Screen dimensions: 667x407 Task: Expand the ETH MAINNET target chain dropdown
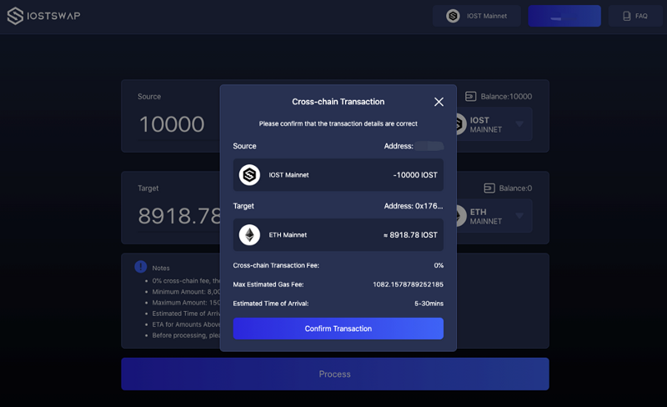519,215
